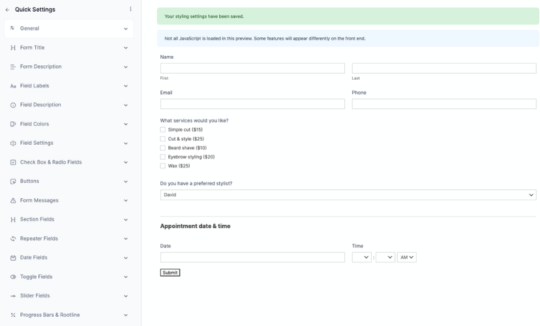Open the Slider Fields settings section
Viewport: 540px width, 326px height.
(69, 296)
